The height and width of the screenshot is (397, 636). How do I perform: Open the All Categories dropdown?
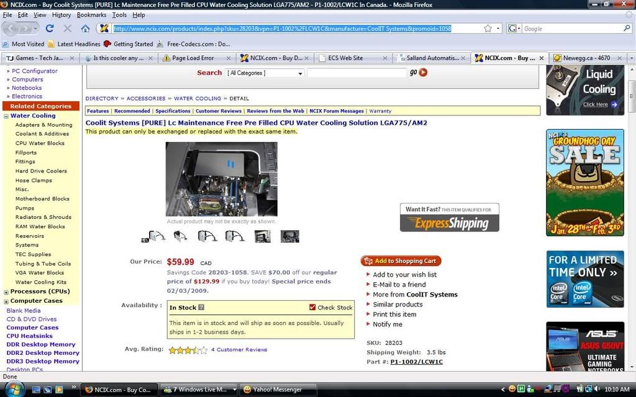[265, 73]
